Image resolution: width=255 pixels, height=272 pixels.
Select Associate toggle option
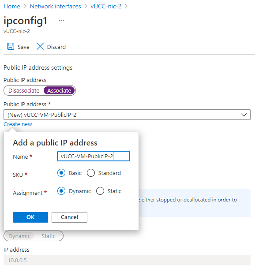[x=59, y=90]
